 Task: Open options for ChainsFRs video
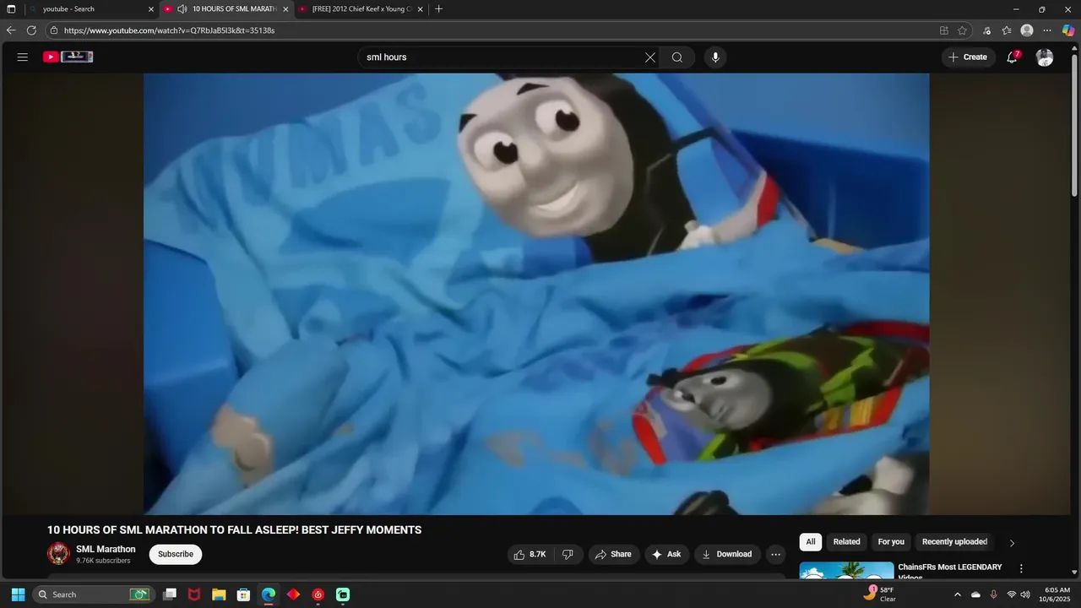(1021, 569)
